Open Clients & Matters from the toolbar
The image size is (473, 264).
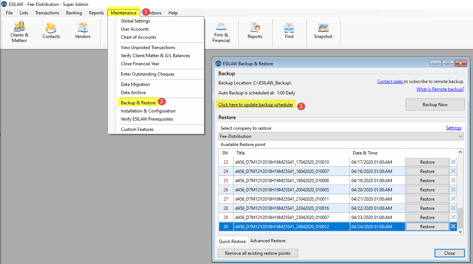click(19, 32)
